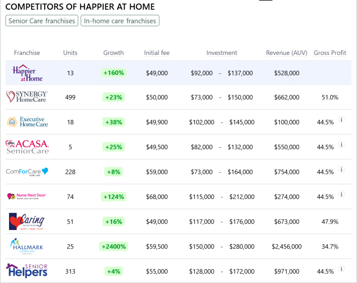Viewport: 357px width, 283px height.
Task: Click the $280,000 investment maximum
Action: (x=242, y=246)
